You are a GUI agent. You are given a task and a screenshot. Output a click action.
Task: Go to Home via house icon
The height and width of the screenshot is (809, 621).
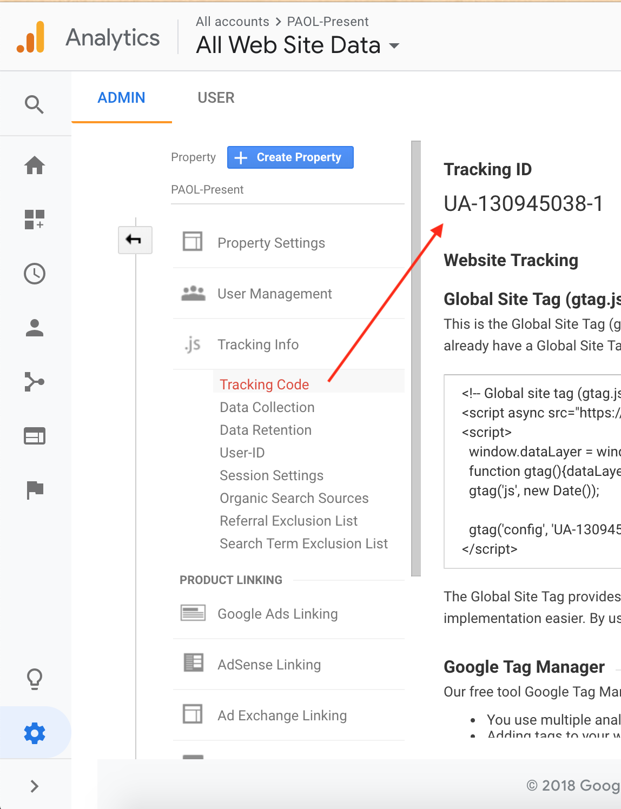click(x=35, y=165)
